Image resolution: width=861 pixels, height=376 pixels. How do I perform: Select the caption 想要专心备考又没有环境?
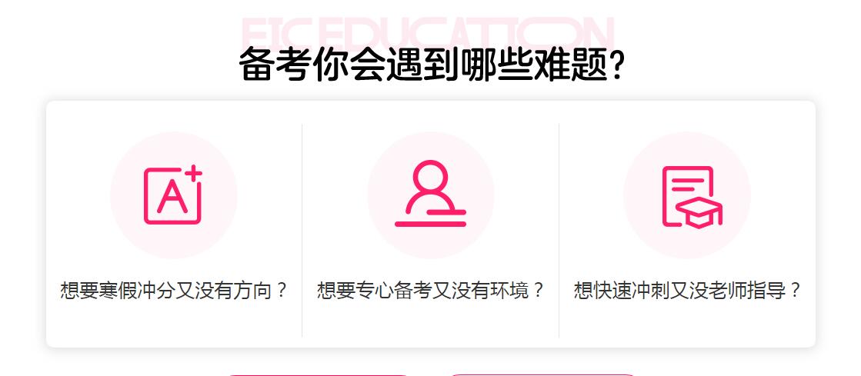point(431,290)
